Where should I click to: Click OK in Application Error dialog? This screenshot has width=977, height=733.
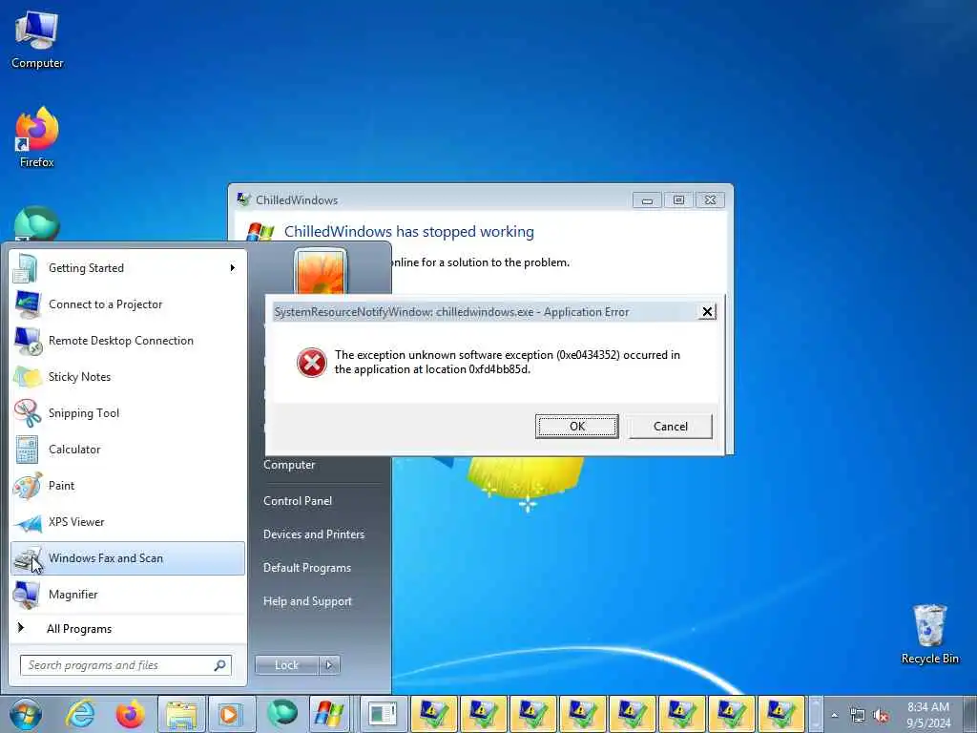click(x=577, y=427)
